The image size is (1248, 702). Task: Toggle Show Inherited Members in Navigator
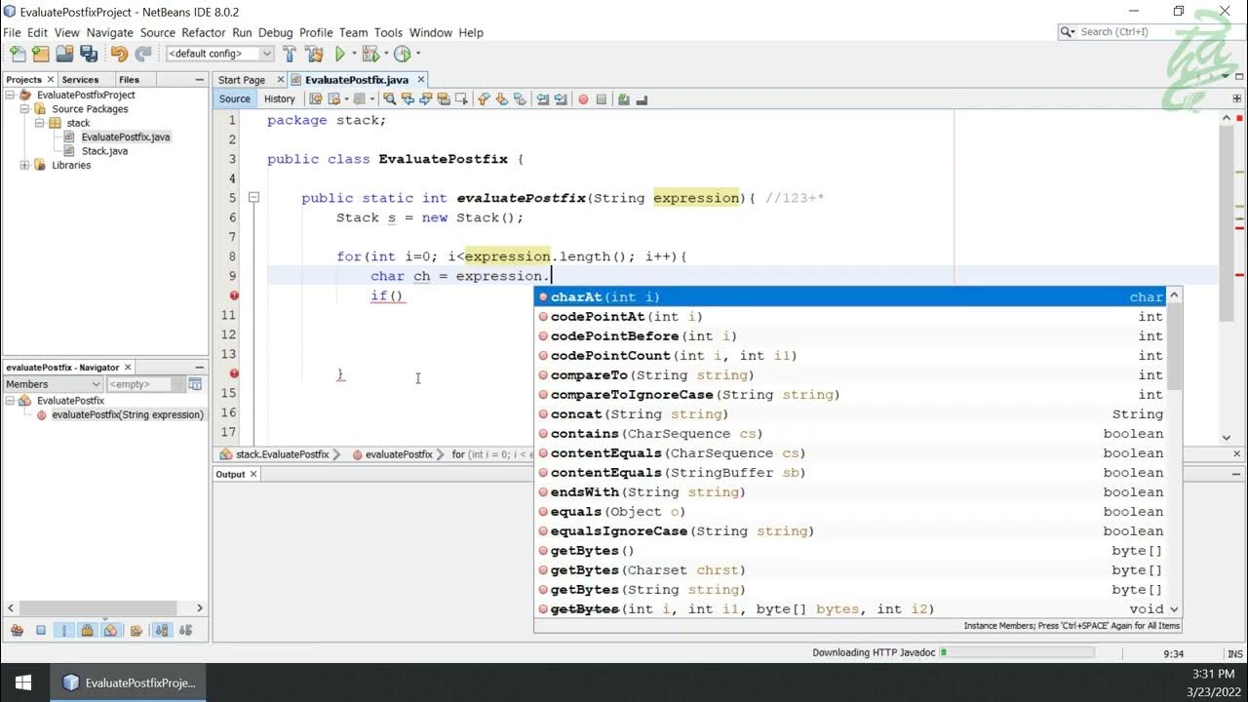point(17,631)
